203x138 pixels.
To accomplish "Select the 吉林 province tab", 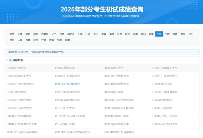I will pos(62,34).
